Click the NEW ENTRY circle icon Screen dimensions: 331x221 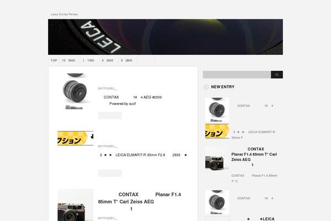coord(206,87)
